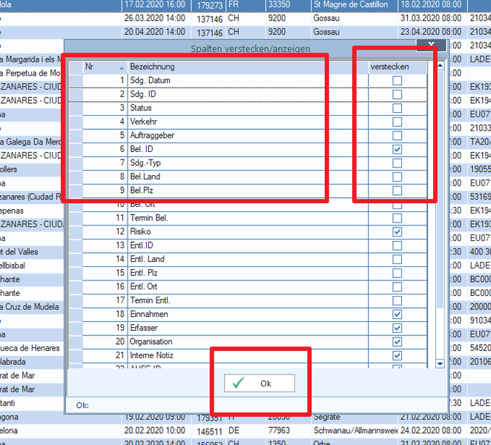Select the 'Termin Entl.' row
491x445 pixels.
pos(248,300)
